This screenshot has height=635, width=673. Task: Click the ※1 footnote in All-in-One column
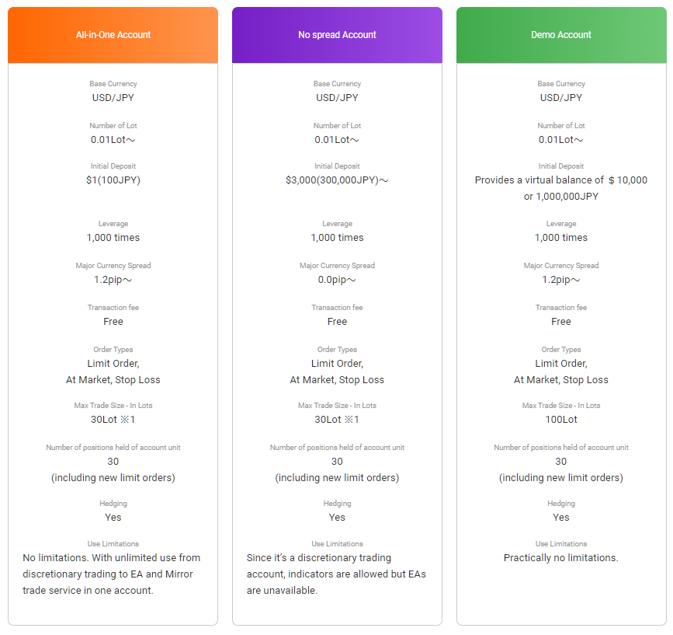pyautogui.click(x=127, y=420)
